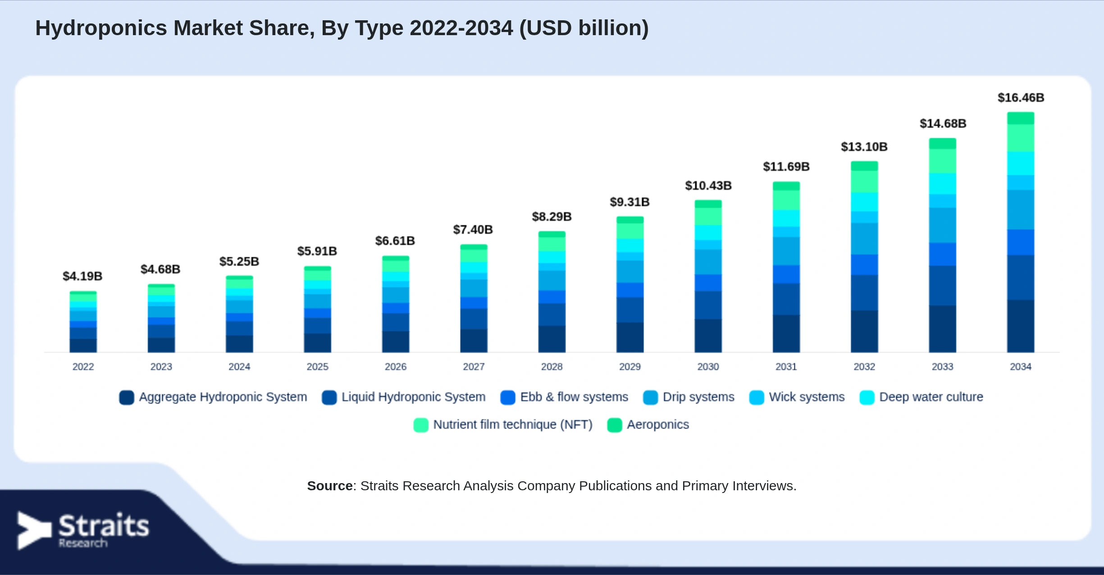Viewport: 1104px width, 575px height.
Task: Click the Aeroponics legend swatch
Action: click(615, 425)
